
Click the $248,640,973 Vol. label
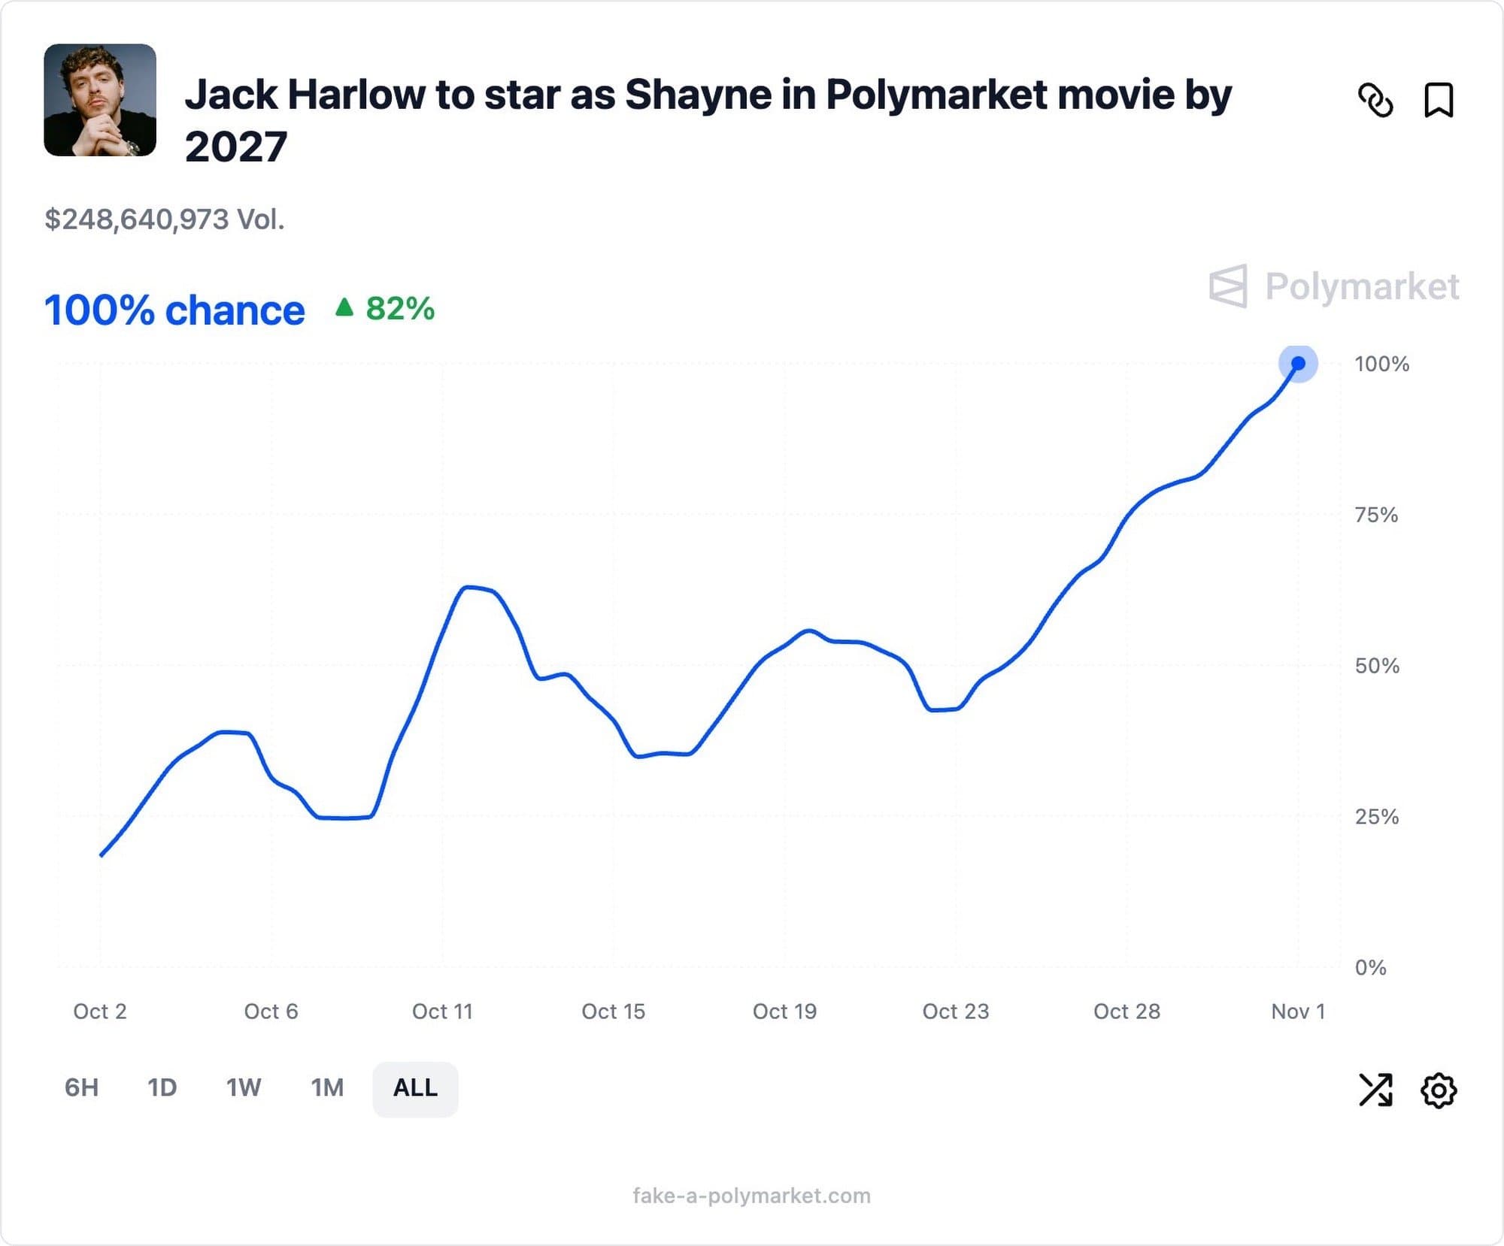[165, 219]
